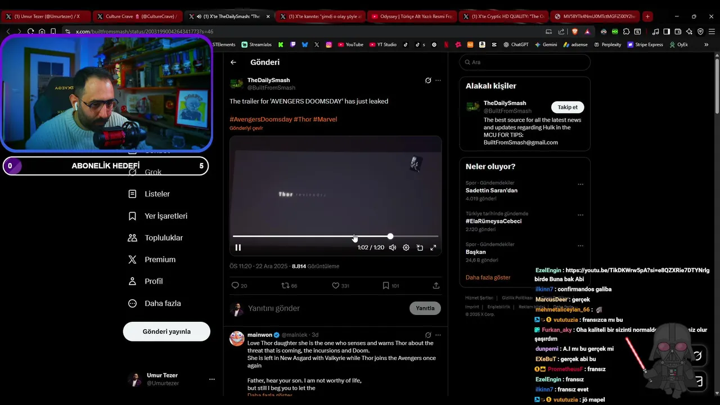Reply icon with 20 comments

pyautogui.click(x=240, y=286)
